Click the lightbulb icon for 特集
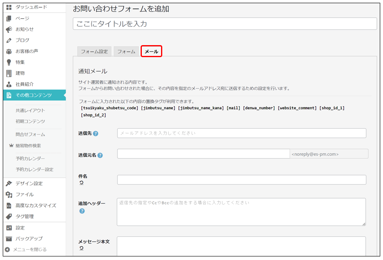The width and height of the screenshot is (383, 260). 9,62
